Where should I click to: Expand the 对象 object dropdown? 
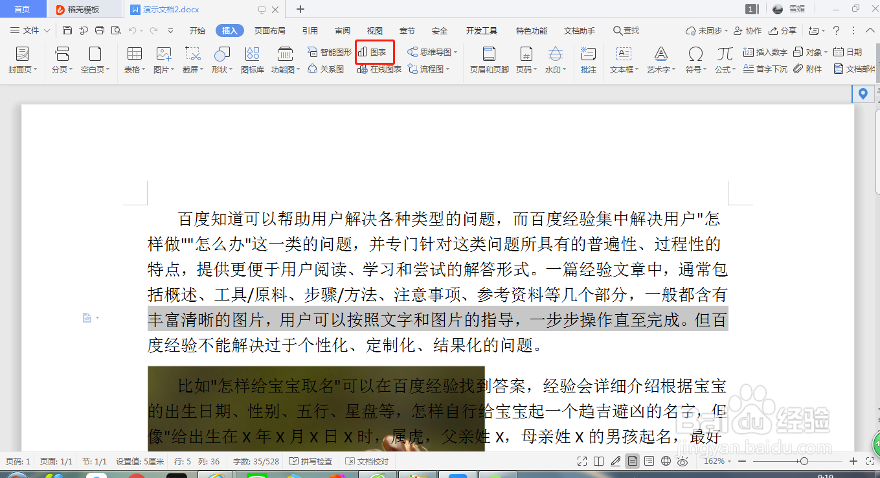pos(826,52)
